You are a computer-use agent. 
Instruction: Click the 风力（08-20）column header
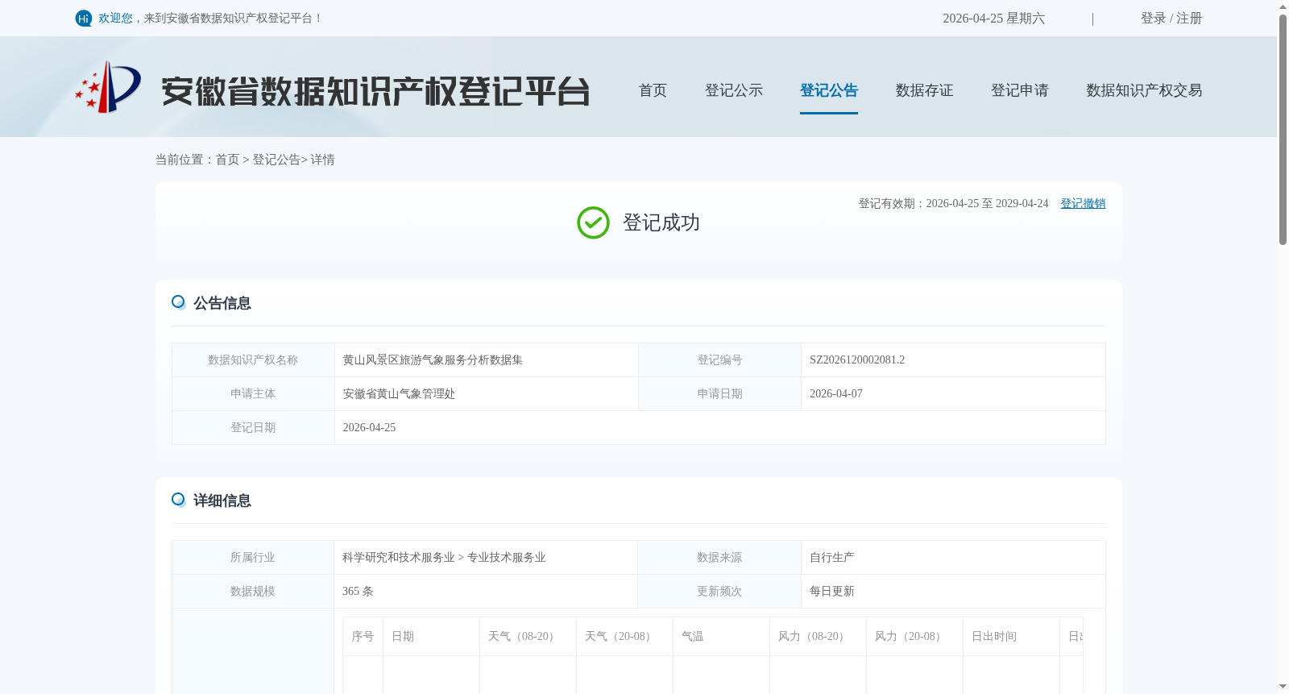(x=818, y=637)
